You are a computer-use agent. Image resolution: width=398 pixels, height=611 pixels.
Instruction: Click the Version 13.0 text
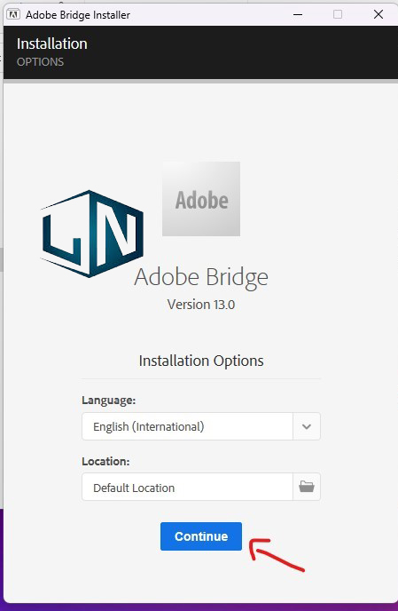click(201, 305)
